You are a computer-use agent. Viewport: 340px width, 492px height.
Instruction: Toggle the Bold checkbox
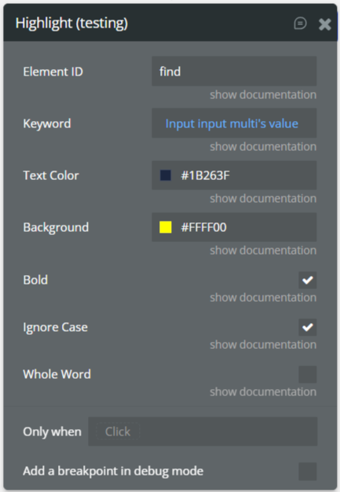[307, 280]
